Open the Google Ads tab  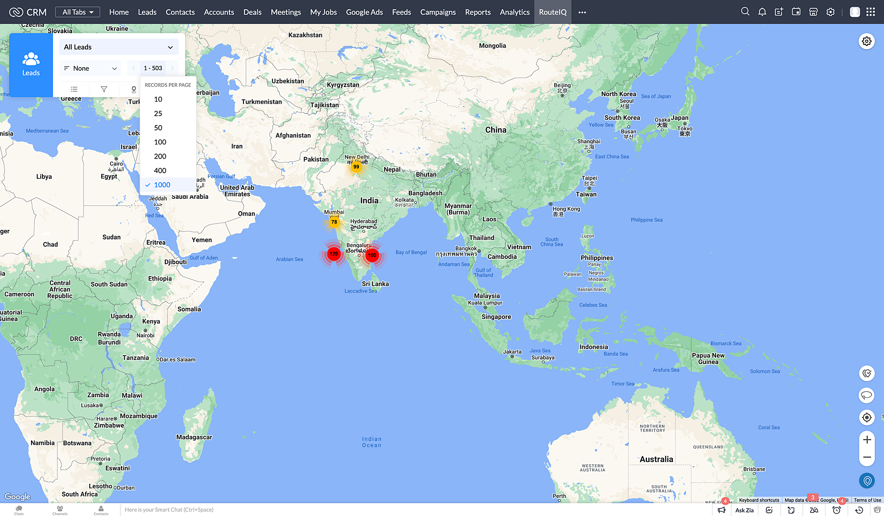pos(364,12)
